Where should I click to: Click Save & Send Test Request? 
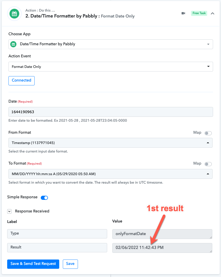(x=33, y=264)
